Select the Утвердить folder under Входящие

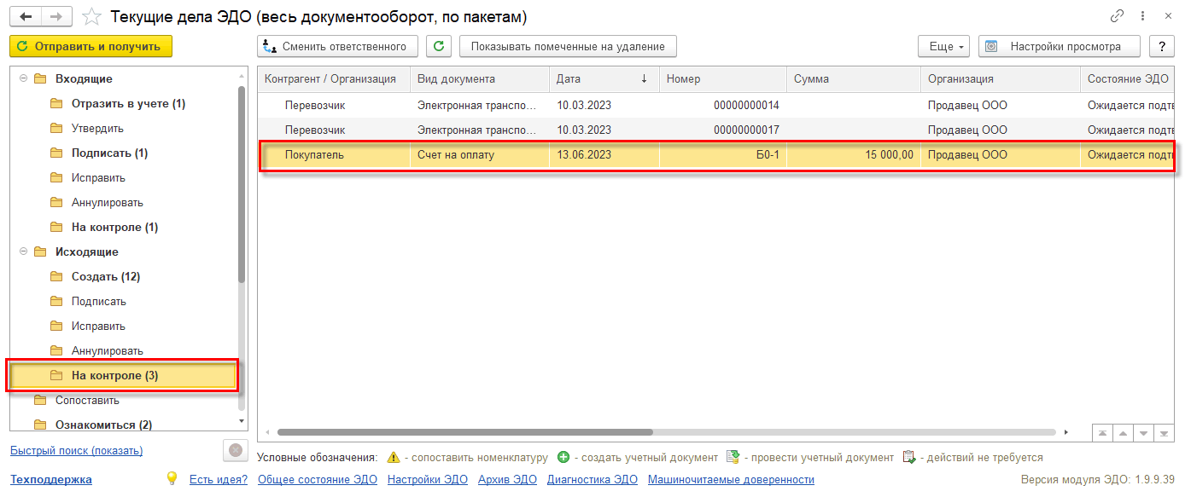coord(97,129)
